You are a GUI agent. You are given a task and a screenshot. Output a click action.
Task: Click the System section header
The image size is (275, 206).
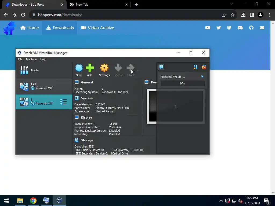87,98
